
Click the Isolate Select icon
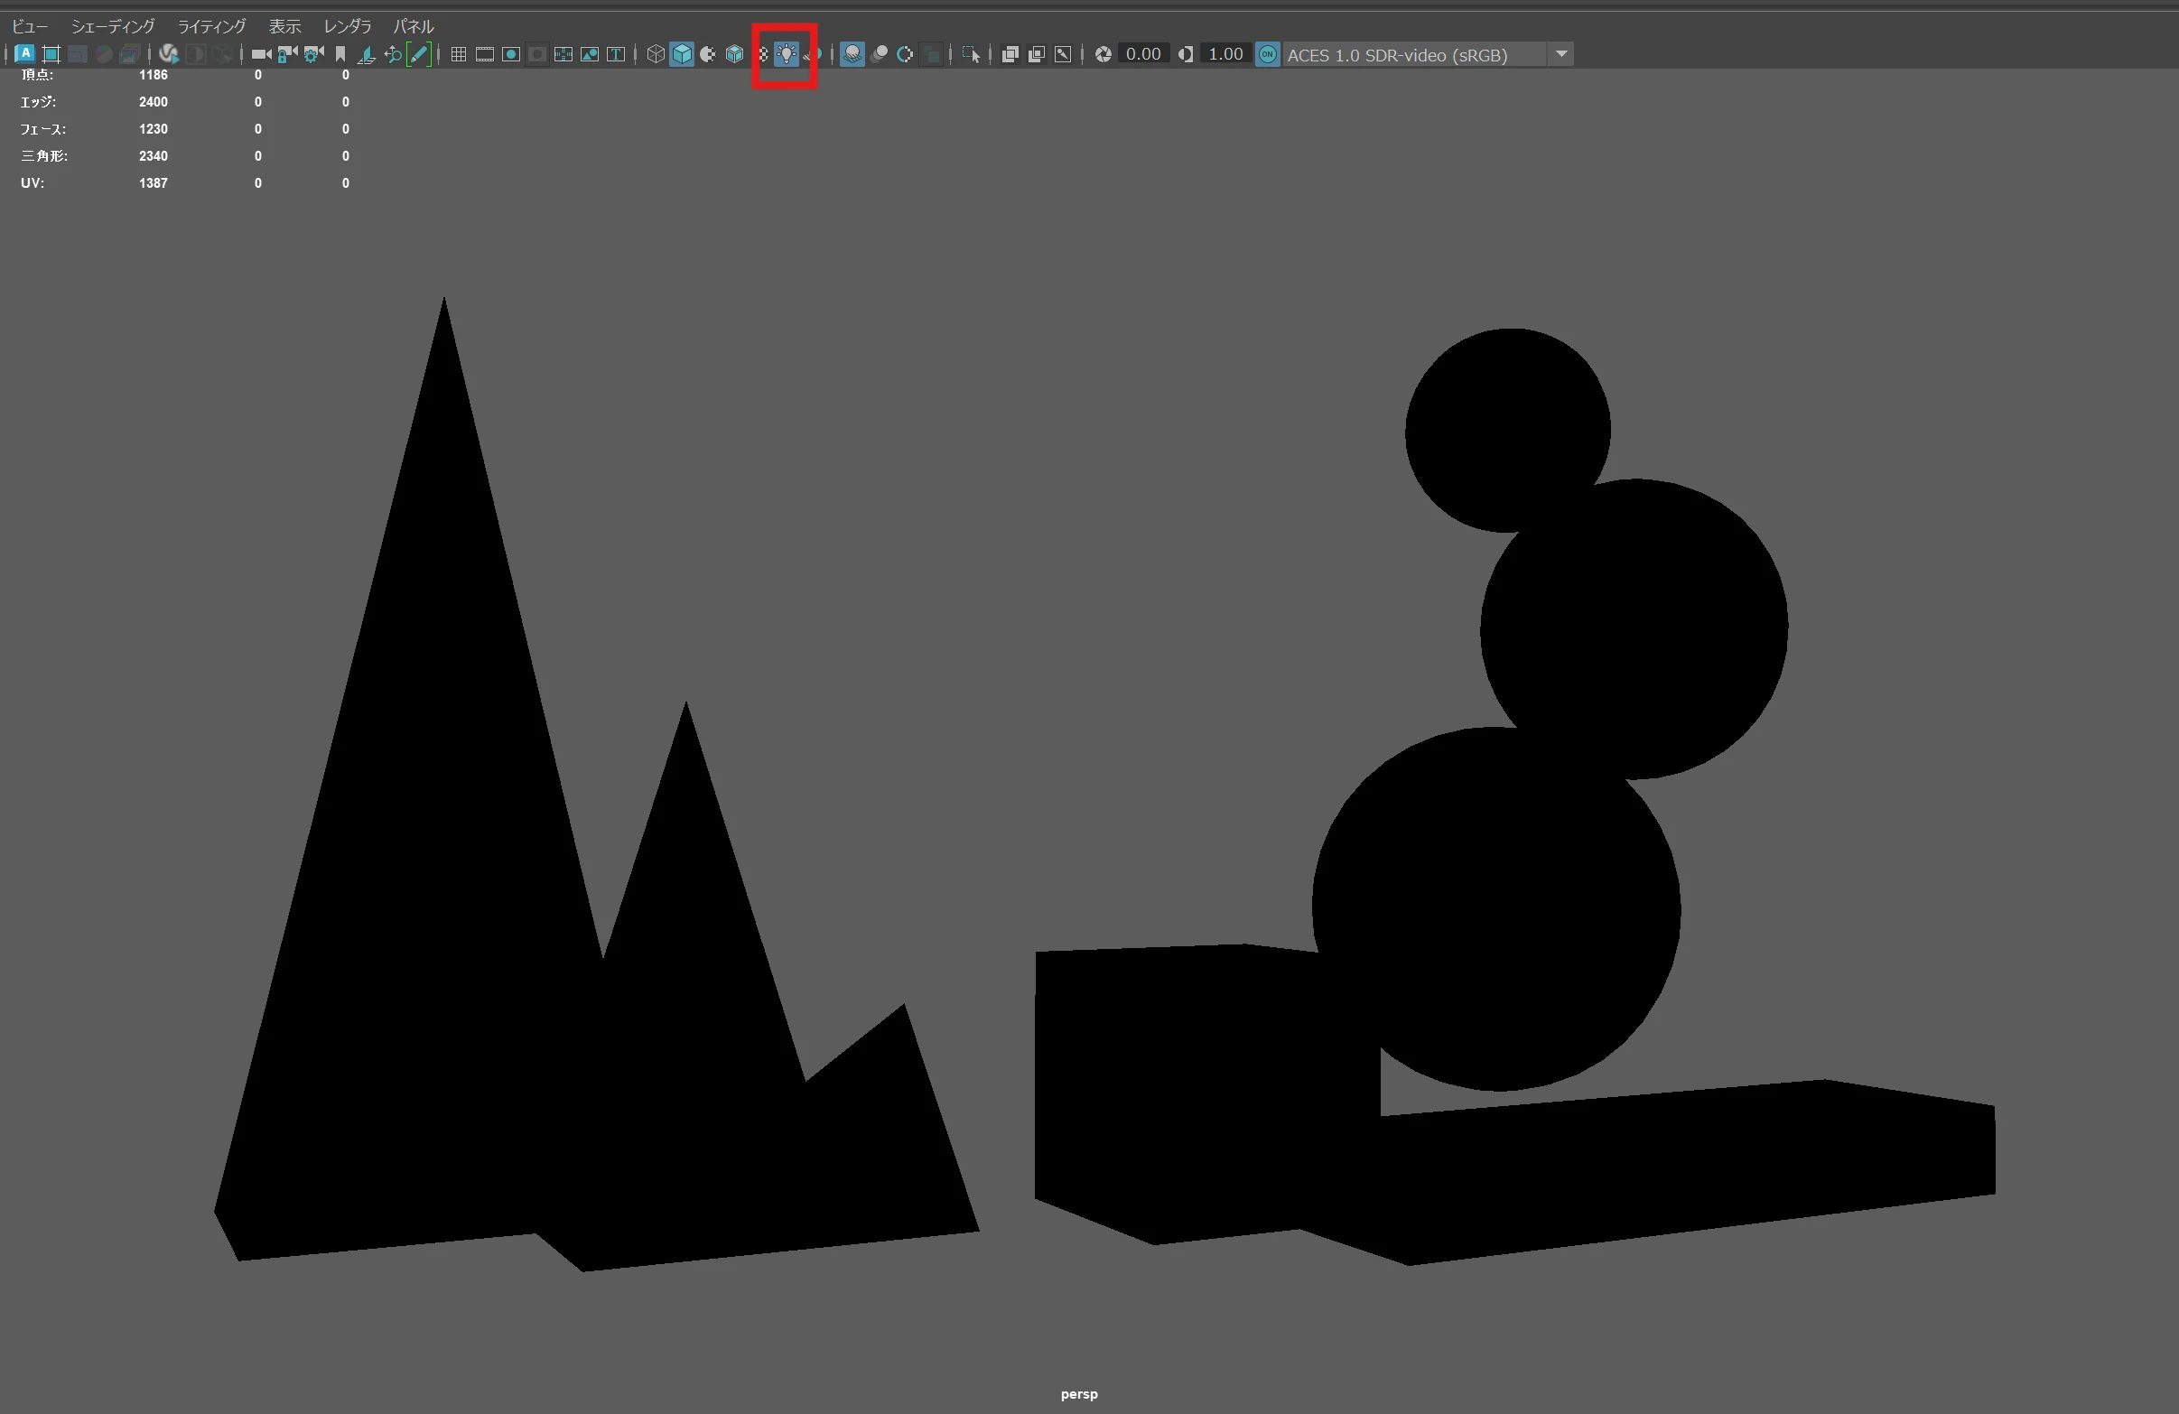[972, 54]
